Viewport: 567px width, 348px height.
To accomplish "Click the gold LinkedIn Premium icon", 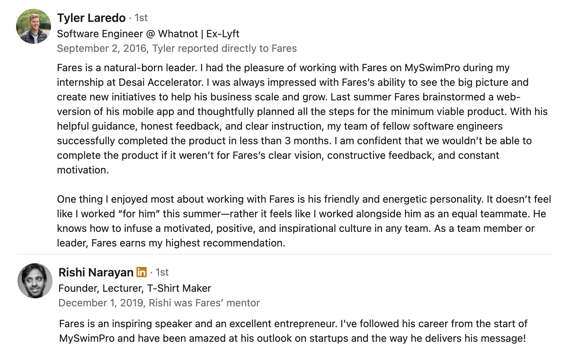I will 142,272.
